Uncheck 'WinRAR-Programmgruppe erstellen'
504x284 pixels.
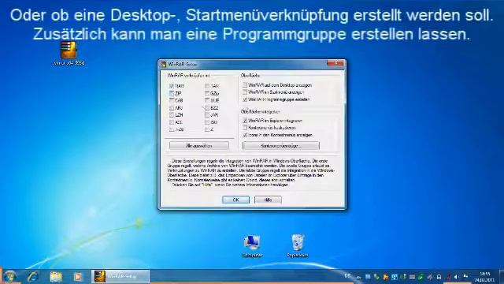pos(245,99)
